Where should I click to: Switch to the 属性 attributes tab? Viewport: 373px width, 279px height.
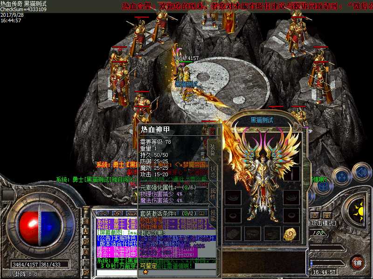tap(213, 193)
